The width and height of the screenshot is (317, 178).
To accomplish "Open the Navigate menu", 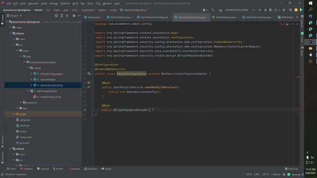I will pos(33,3).
